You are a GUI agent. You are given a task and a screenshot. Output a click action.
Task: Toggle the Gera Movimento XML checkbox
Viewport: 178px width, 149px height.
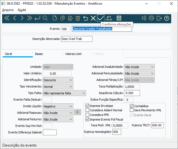[132, 110]
